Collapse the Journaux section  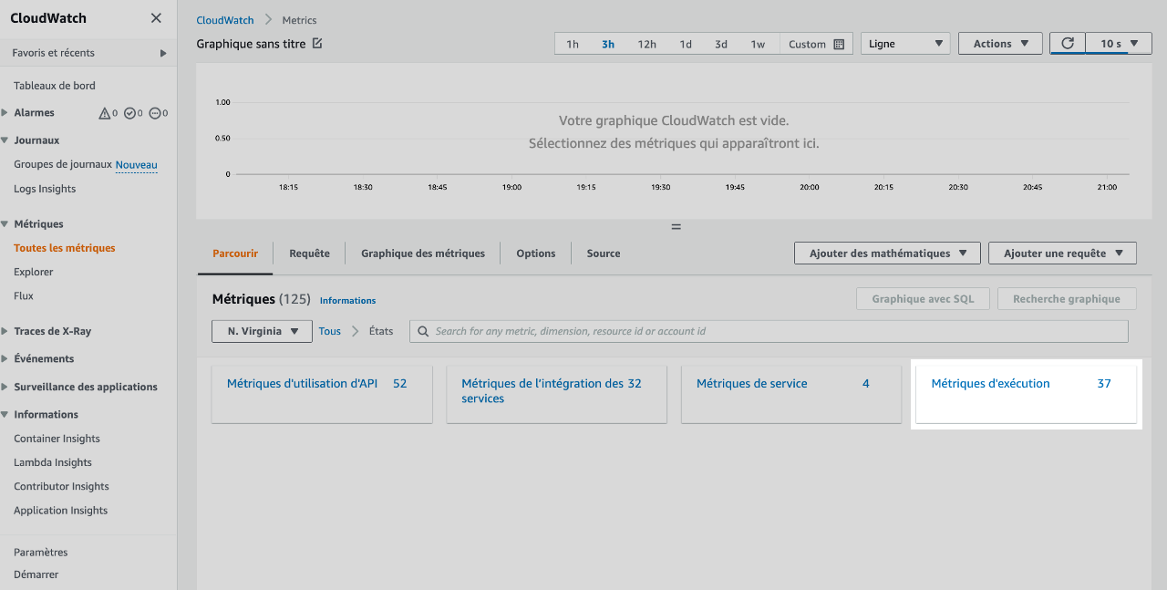5,140
